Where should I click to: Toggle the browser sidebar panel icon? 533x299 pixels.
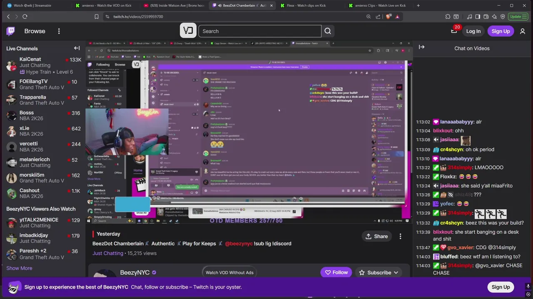[x=478, y=17]
